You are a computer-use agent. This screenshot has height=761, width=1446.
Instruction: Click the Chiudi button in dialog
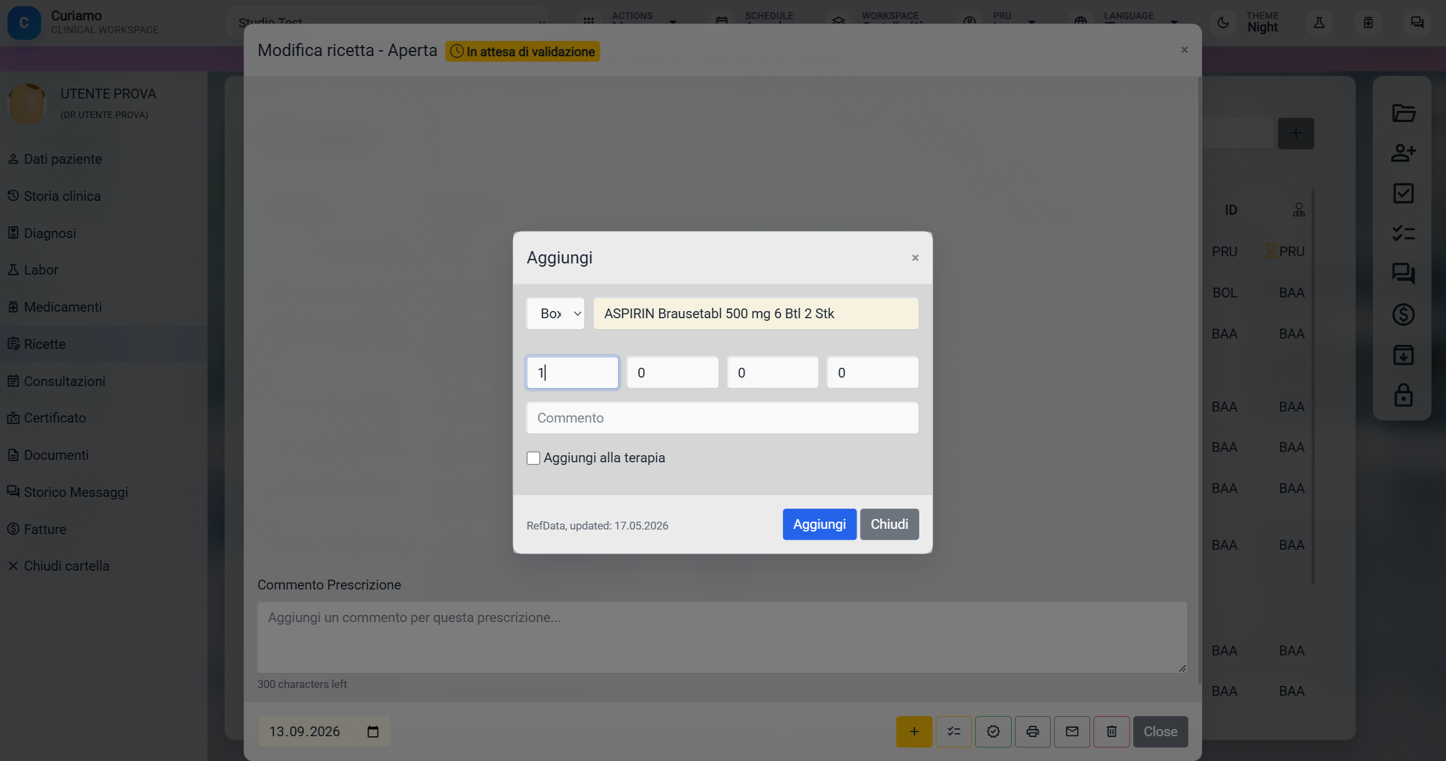coord(889,524)
